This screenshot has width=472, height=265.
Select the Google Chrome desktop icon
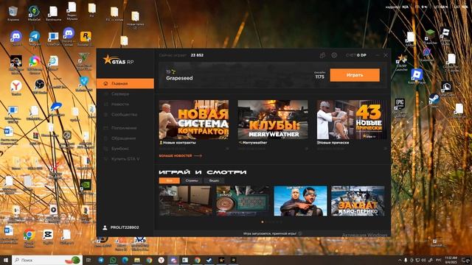click(x=29, y=238)
